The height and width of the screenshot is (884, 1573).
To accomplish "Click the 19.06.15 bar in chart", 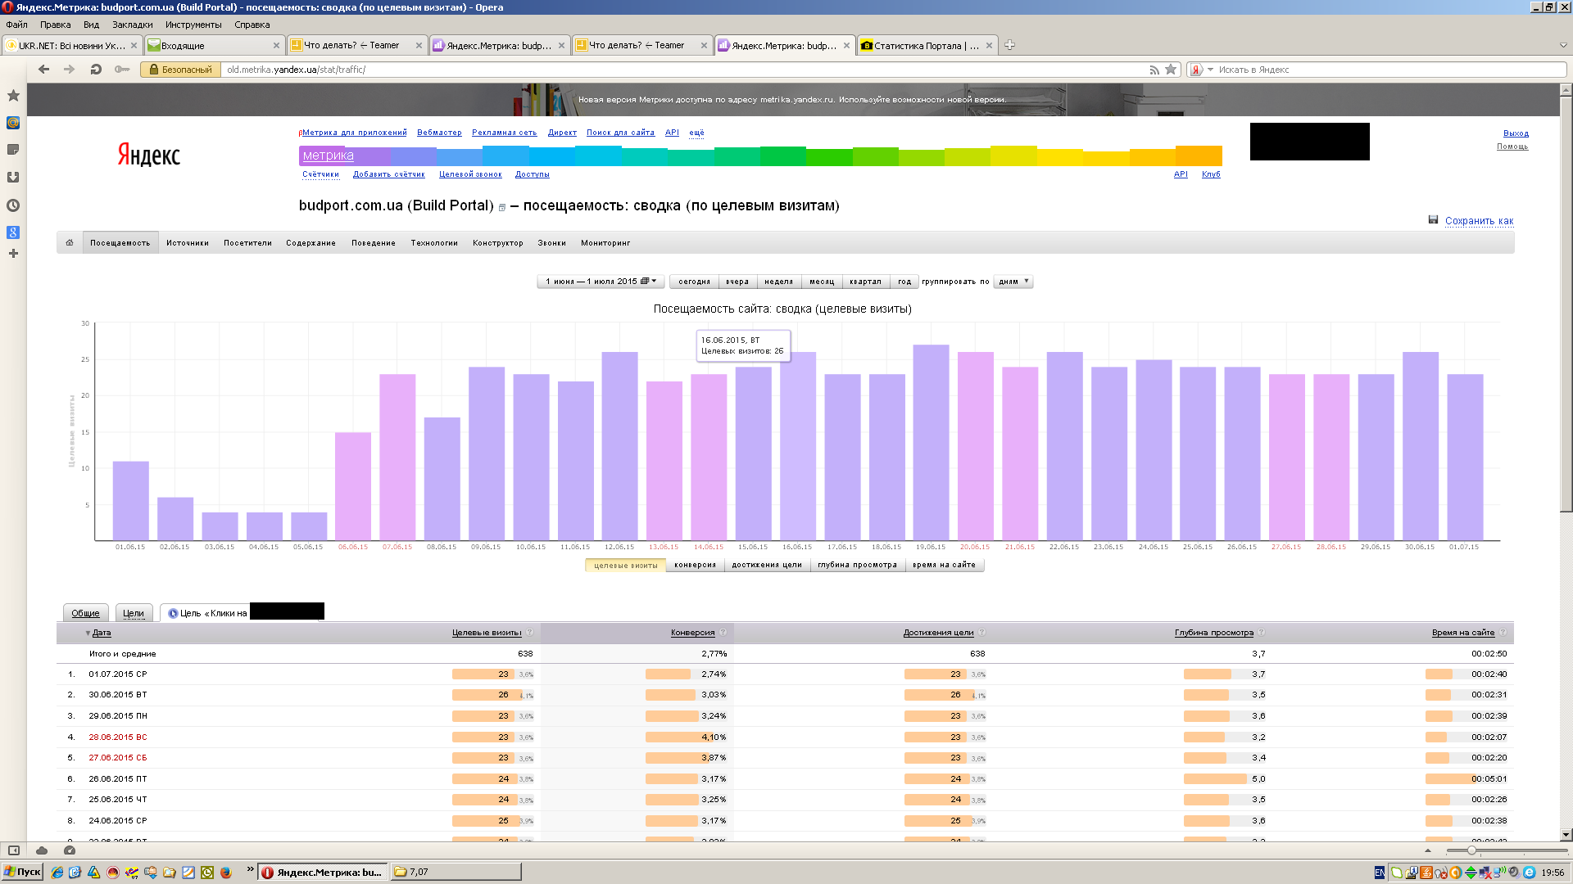I will 931,443.
